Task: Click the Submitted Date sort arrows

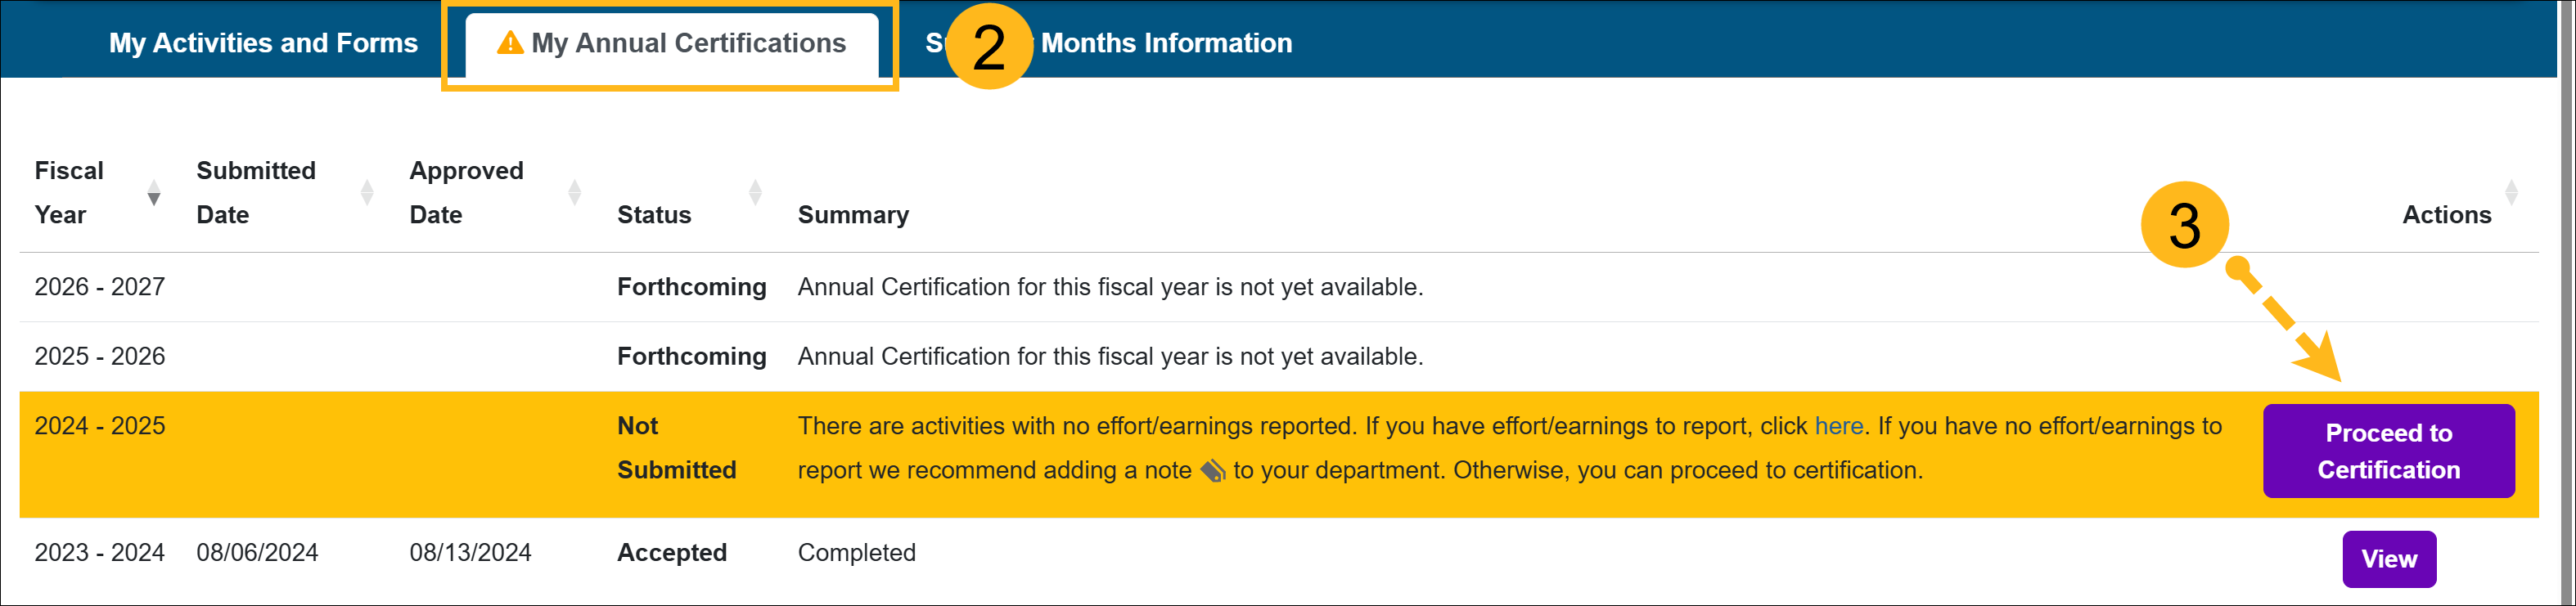Action: coord(367,192)
